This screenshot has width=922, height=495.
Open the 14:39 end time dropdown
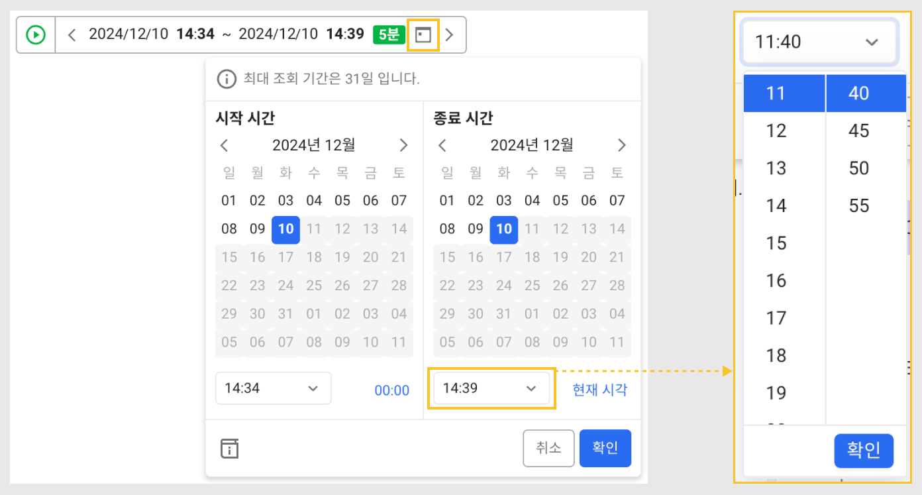click(491, 388)
